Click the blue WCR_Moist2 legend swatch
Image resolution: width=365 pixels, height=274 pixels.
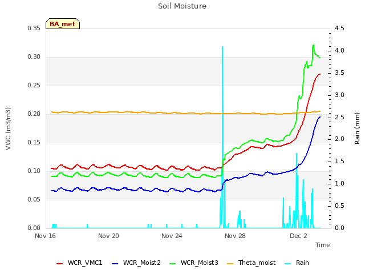tap(115, 264)
